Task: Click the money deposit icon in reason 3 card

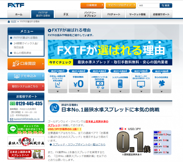Action: tap(100, 85)
